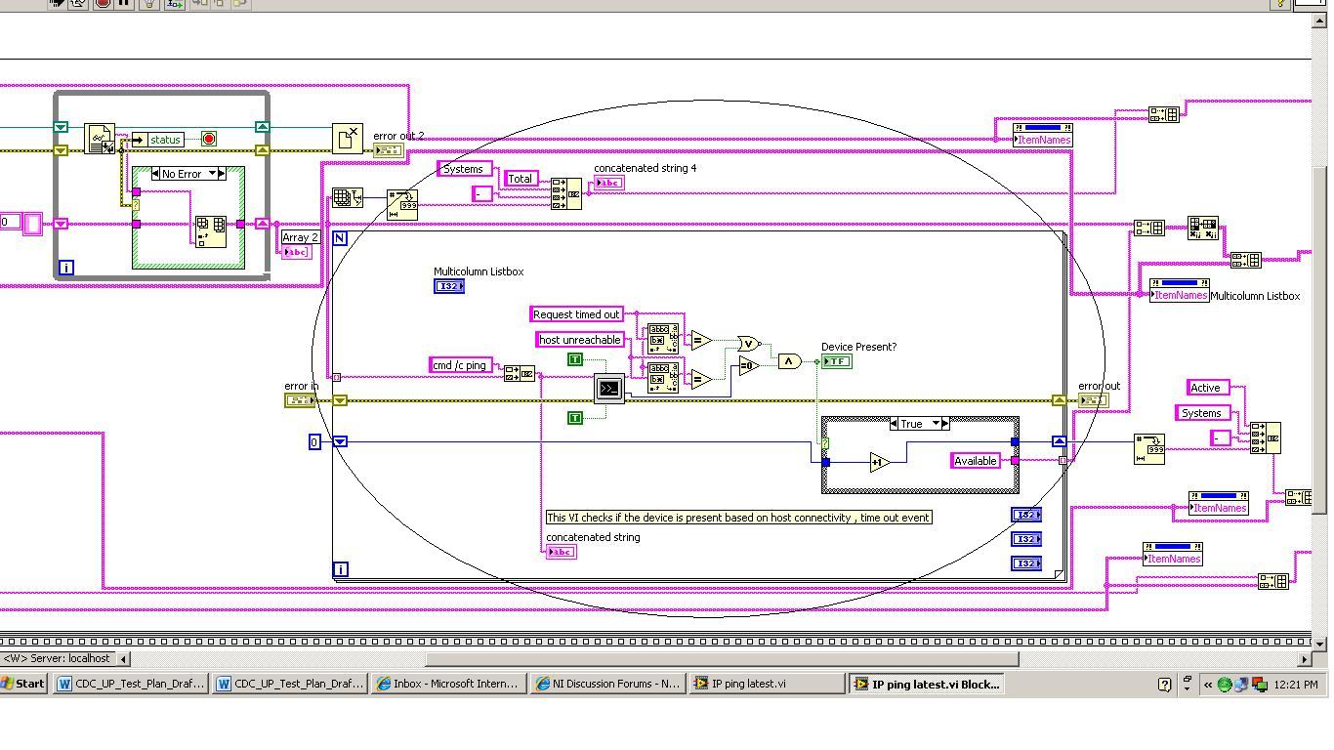1334x750 pixels.
Task: Go to next case of True structure
Action: (x=945, y=424)
